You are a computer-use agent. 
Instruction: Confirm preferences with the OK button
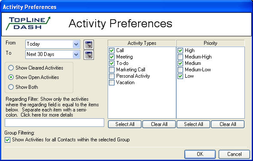[200, 154]
